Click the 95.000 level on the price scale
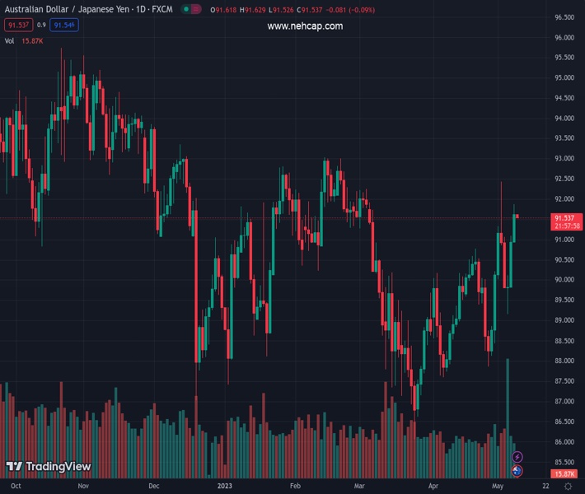The image size is (585, 494). tap(564, 78)
